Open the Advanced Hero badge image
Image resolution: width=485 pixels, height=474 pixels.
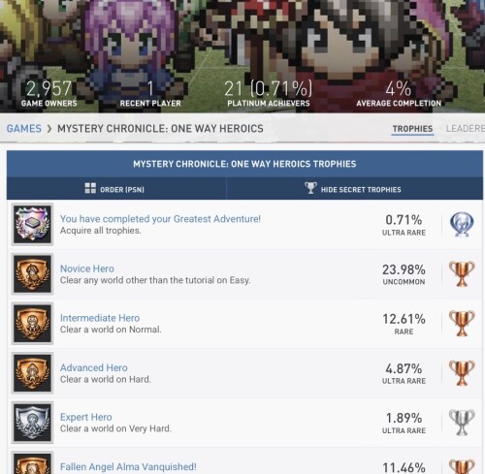(32, 373)
